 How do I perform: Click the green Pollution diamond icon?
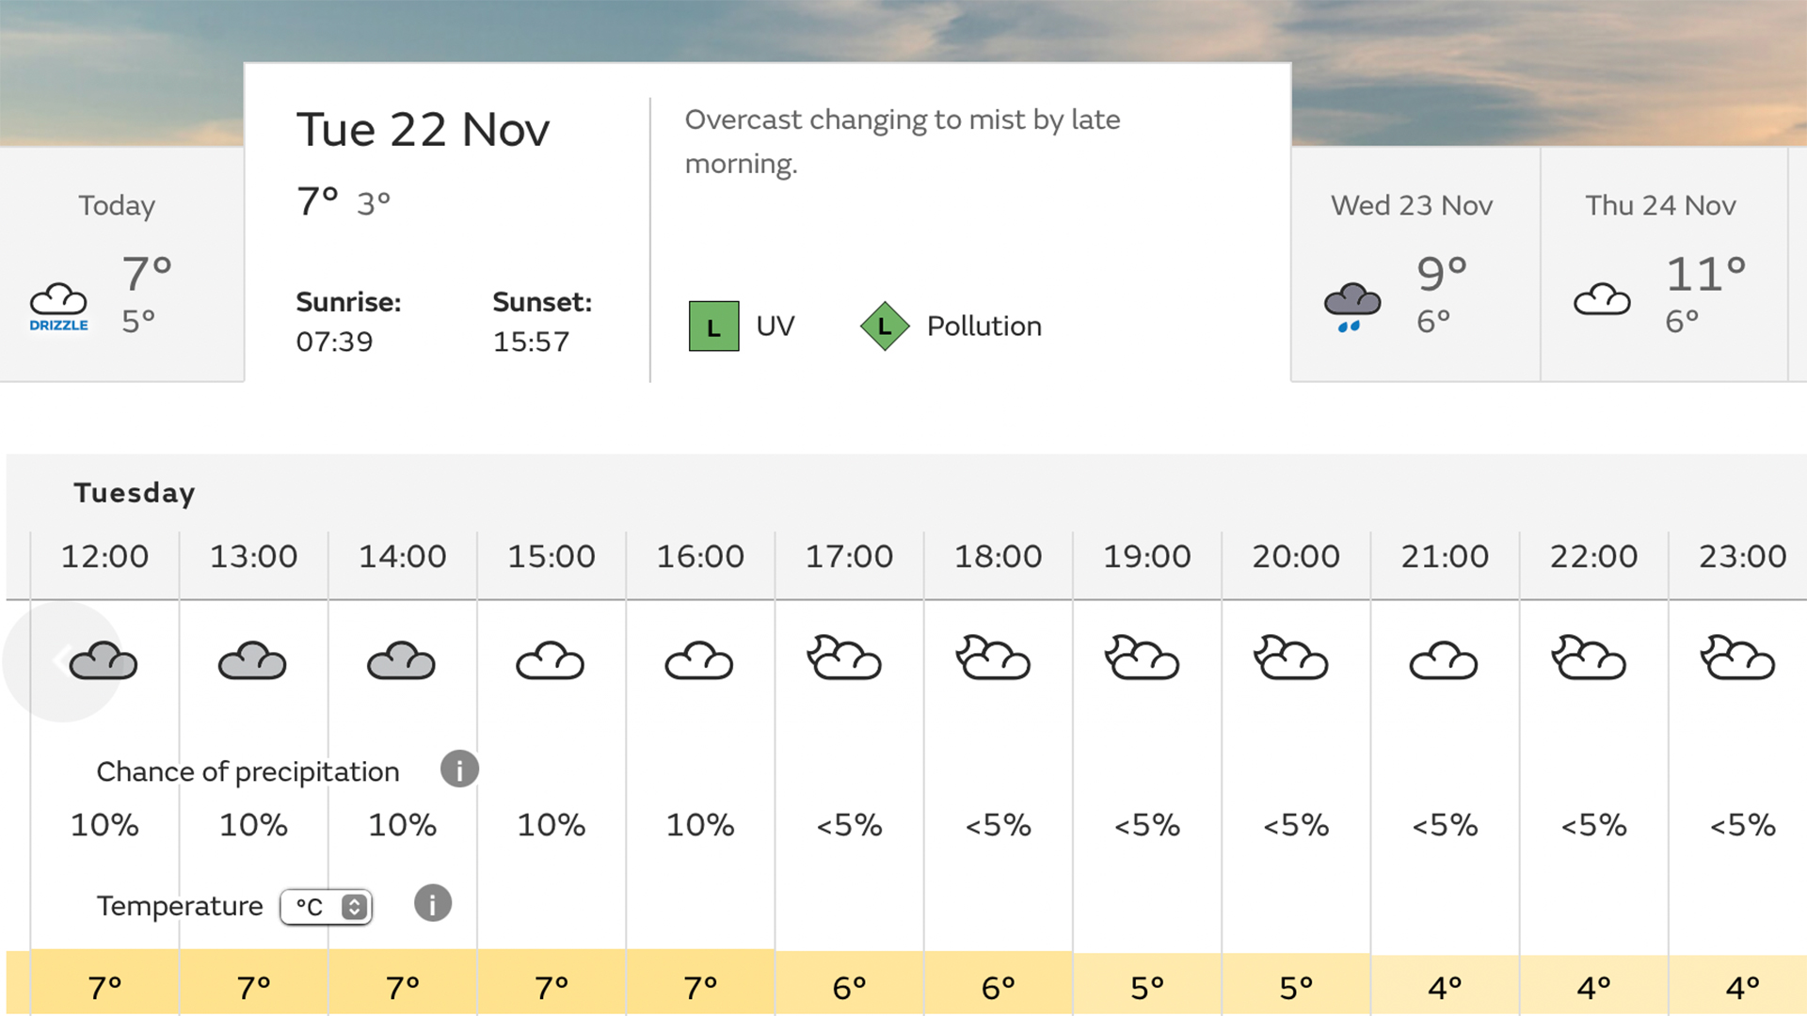(x=885, y=325)
